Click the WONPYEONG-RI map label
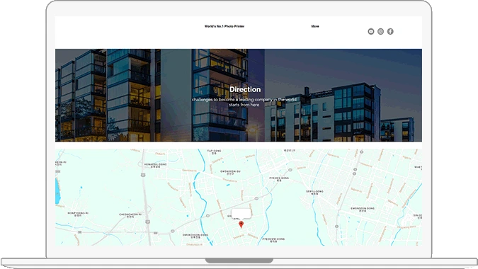The image size is (478, 269). 78,214
